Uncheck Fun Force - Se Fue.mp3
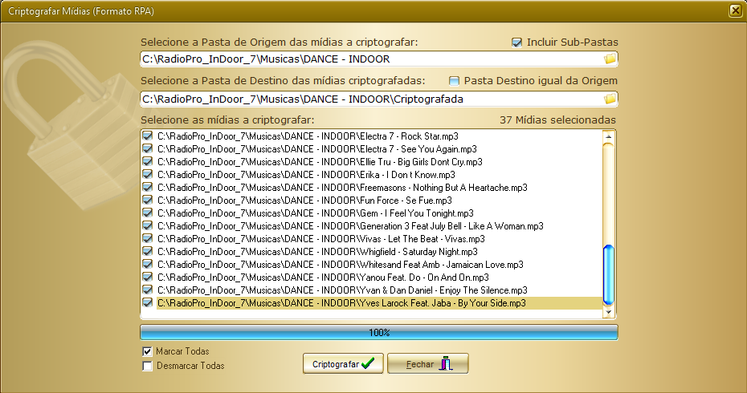Screen dimensions: 747x393 (x=148, y=201)
